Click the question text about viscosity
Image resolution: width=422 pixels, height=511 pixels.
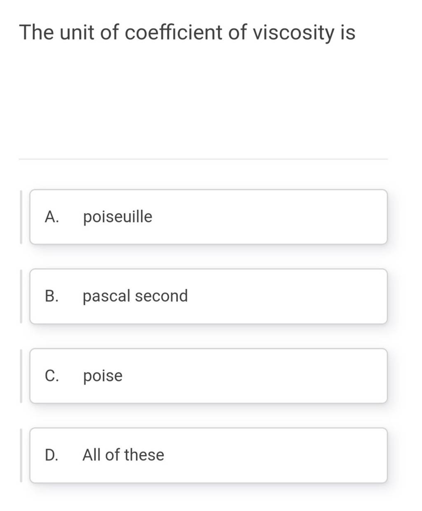coord(188,33)
